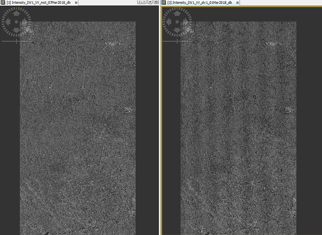The width and height of the screenshot is (322, 235).
Task: Close the mst_07Mar2018_db tab
Action: (x=76, y=3)
